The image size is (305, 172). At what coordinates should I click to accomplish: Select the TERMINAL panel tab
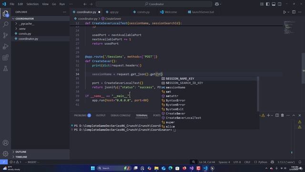click(142, 116)
